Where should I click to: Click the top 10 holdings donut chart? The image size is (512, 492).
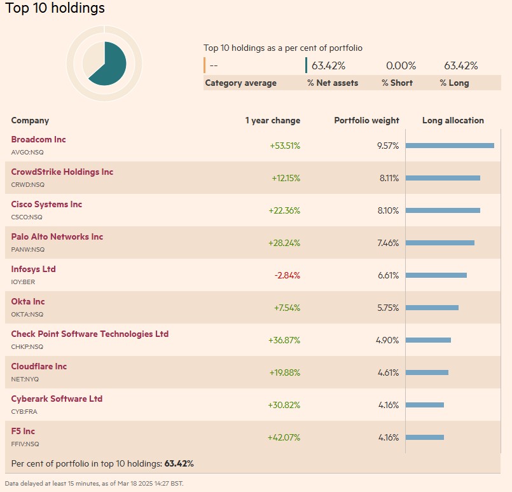click(x=104, y=62)
